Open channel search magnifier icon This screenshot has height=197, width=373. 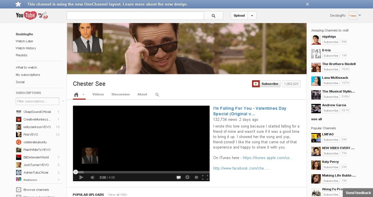(x=157, y=95)
